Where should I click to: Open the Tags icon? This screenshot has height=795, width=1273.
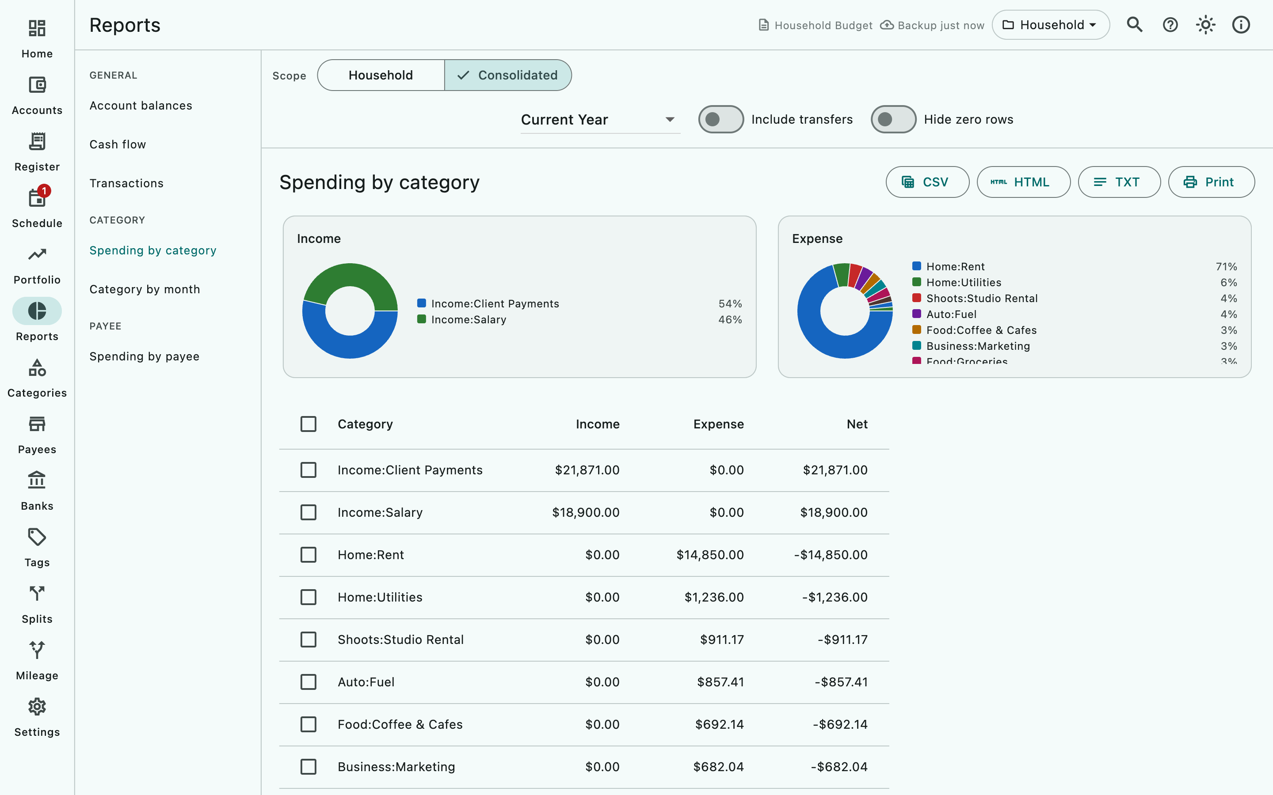37,537
